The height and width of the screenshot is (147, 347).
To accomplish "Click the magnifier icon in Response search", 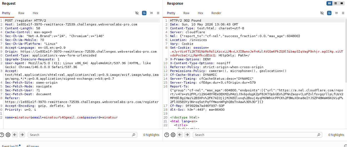I will click(319, 135).
